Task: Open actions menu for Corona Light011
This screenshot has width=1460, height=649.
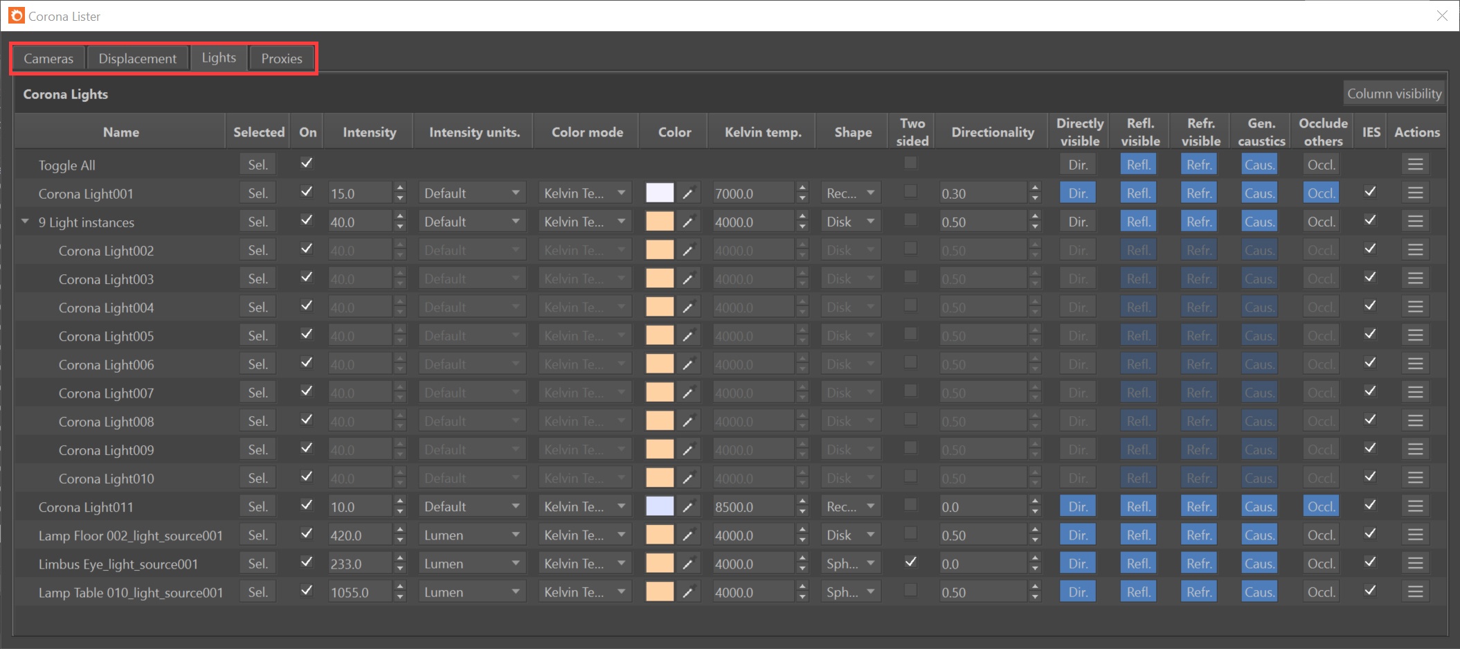Action: 1415,506
